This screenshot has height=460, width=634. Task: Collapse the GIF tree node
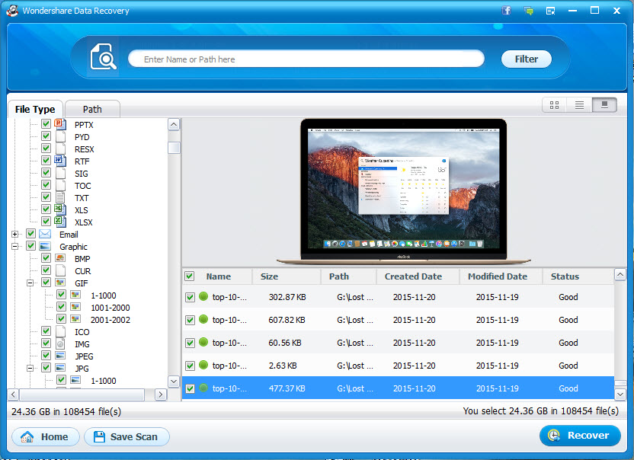(30, 283)
